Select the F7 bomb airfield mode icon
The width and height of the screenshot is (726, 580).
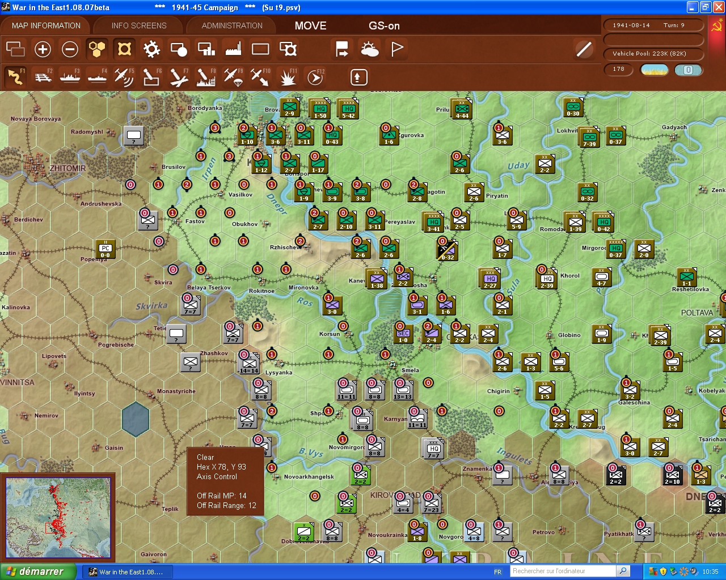(179, 77)
